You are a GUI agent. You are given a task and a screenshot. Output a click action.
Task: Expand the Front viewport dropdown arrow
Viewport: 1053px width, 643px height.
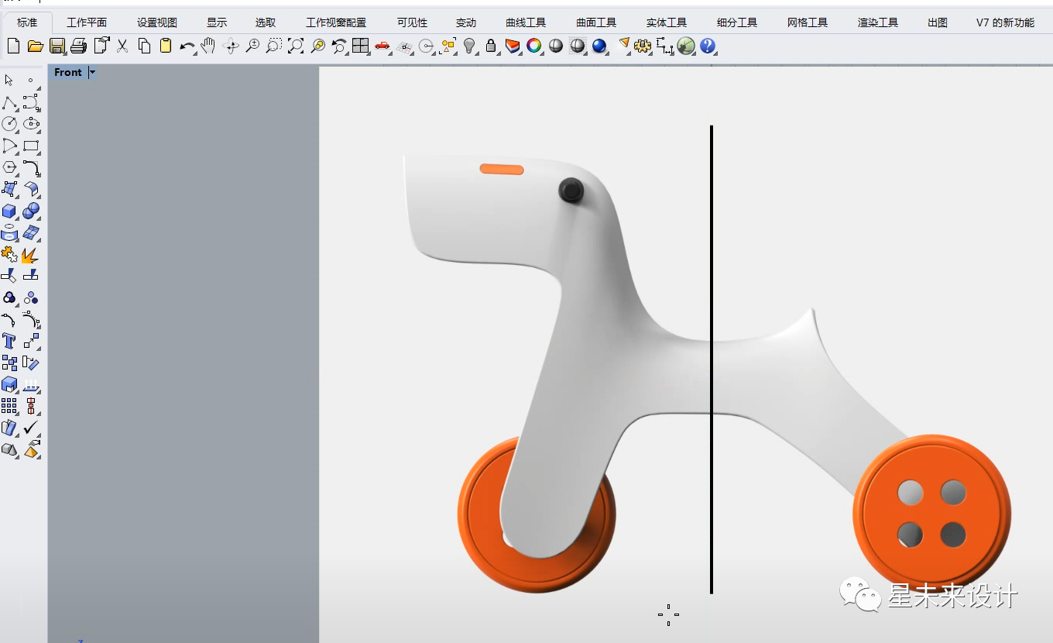92,72
